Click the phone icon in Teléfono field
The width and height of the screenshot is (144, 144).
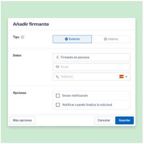click(58, 77)
